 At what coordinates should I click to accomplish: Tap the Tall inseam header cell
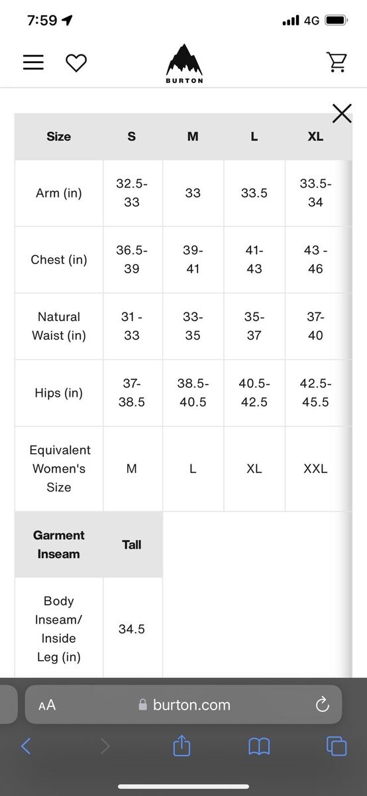(x=132, y=545)
